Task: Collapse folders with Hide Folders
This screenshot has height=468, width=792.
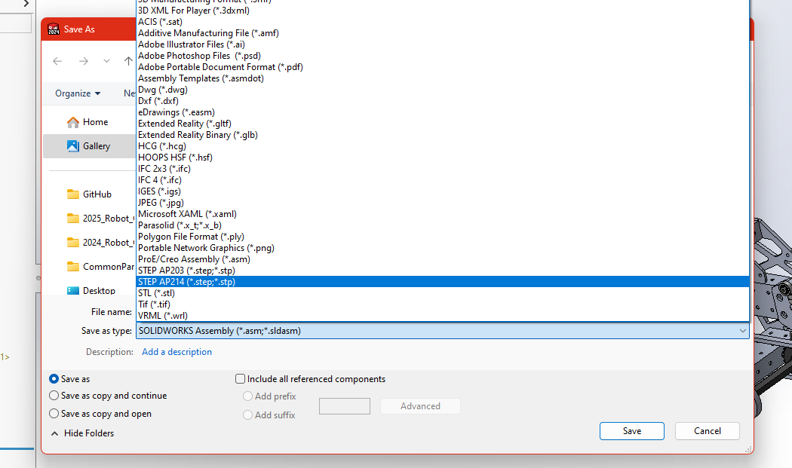Action: [83, 433]
